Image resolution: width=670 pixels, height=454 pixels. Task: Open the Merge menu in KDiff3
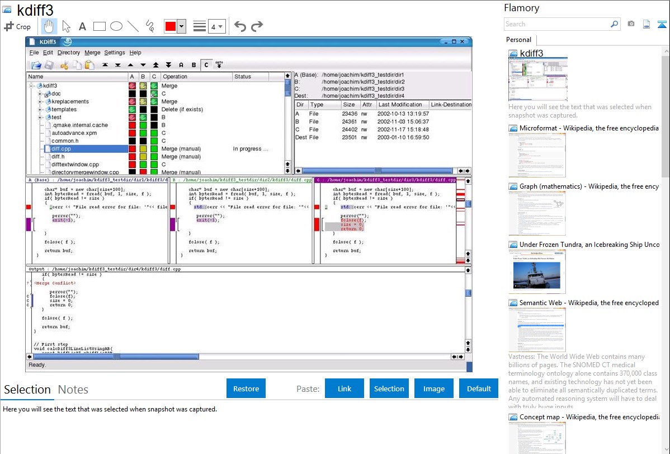click(92, 53)
